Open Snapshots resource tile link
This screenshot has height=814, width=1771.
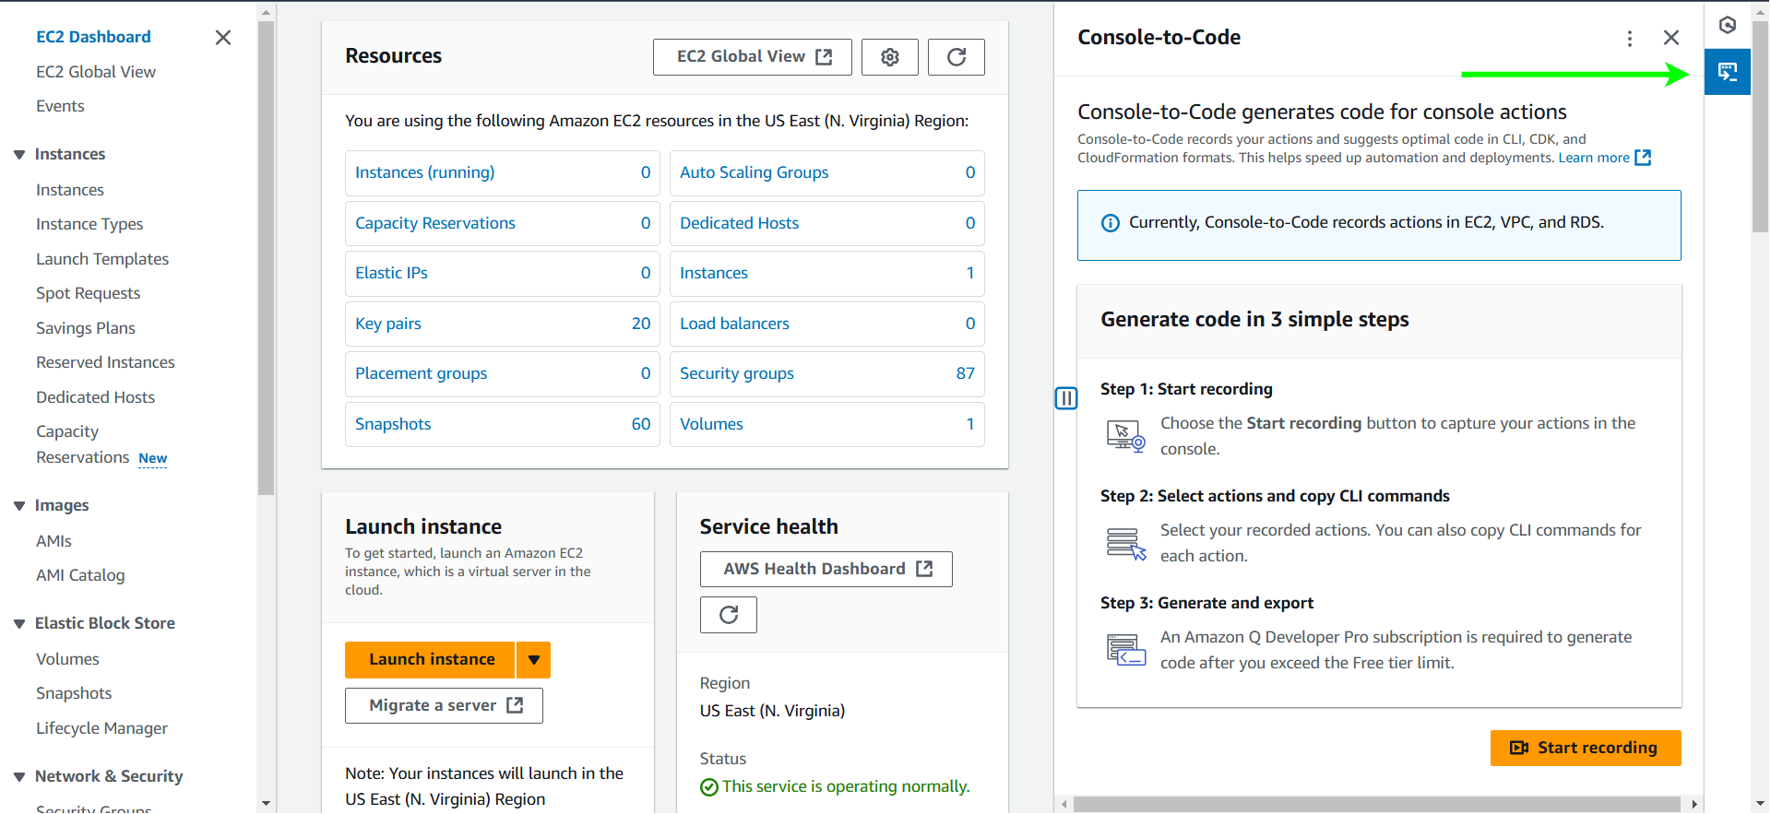[x=393, y=424]
